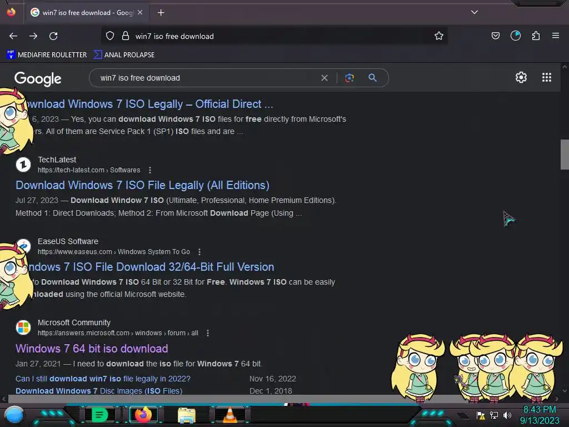Open Windows 7 ISO File Download 32/64-Bit Full Version
The image size is (569, 427).
(151, 267)
